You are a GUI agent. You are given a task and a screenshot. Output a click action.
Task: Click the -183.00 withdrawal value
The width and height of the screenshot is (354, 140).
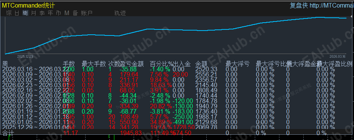click(182, 111)
